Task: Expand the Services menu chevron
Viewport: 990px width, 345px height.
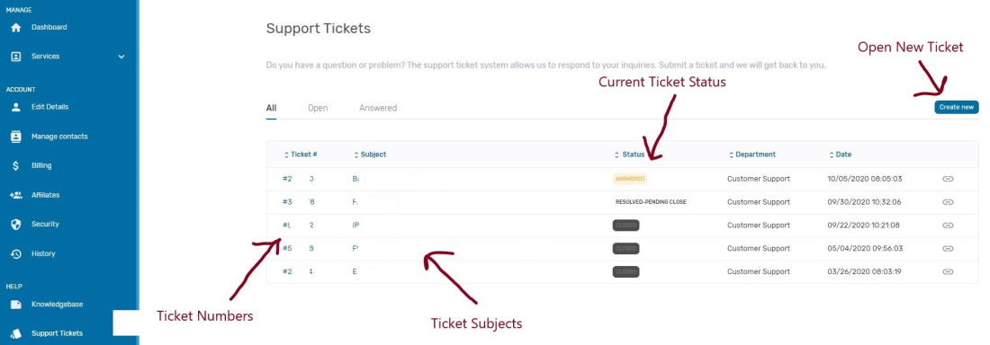Action: point(121,57)
